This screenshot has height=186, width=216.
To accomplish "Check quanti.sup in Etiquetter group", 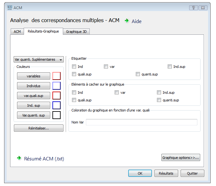I will [138, 74].
